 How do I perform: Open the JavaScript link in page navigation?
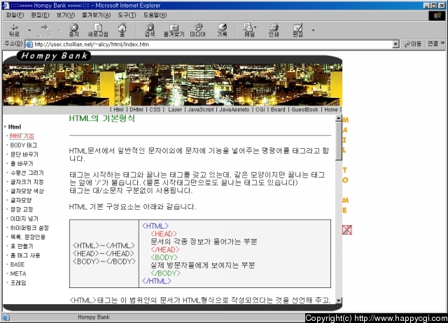(x=200, y=110)
